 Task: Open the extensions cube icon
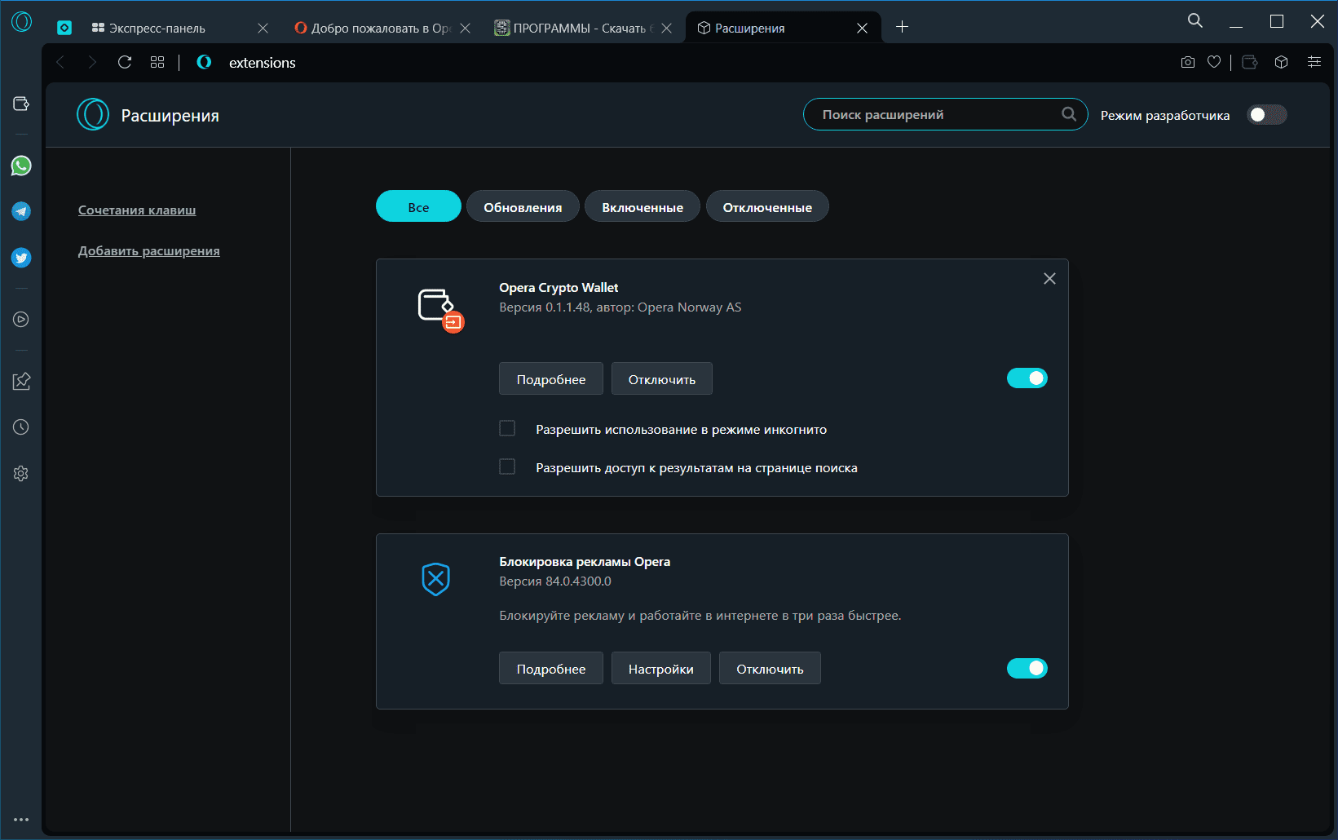coord(1281,62)
